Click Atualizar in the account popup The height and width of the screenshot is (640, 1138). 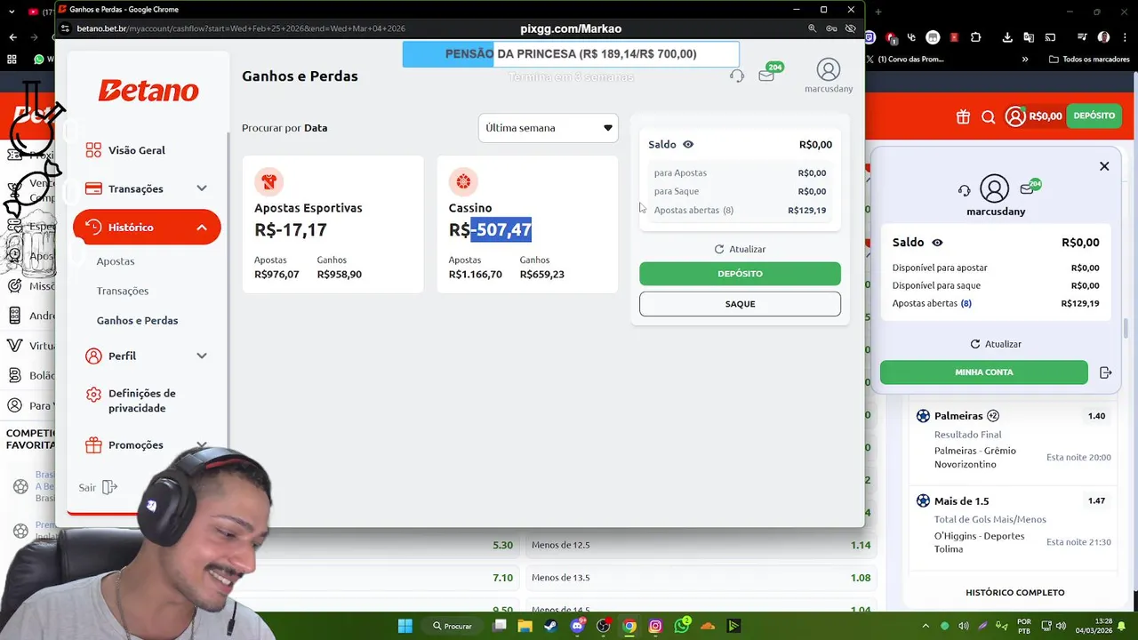click(x=740, y=249)
